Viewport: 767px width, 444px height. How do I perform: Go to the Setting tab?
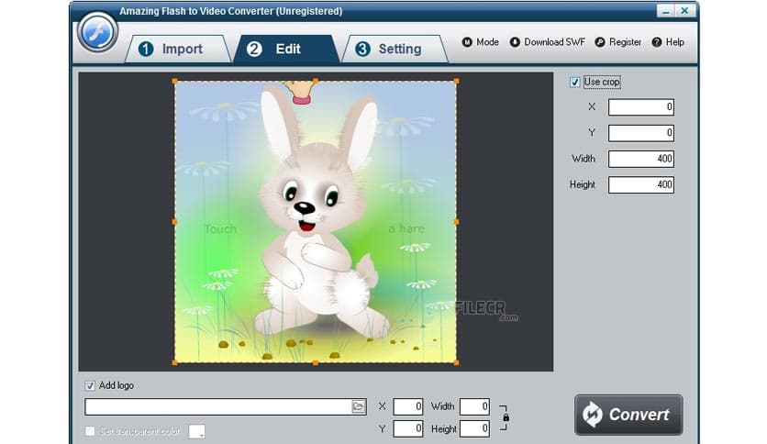click(395, 49)
